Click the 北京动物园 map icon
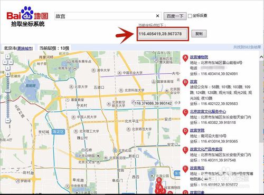264x195 pixels. (x=99, y=156)
